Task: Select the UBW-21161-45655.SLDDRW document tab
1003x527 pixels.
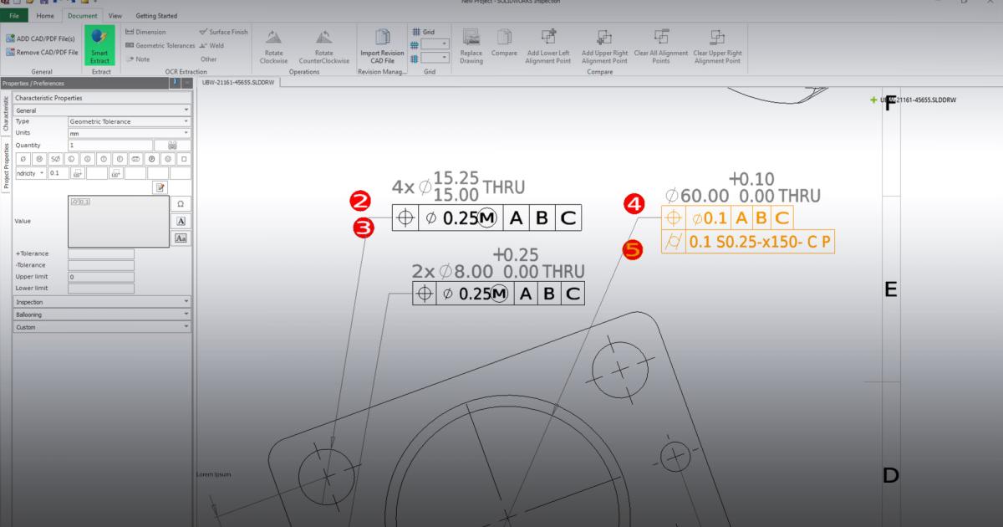Action: [x=240, y=84]
